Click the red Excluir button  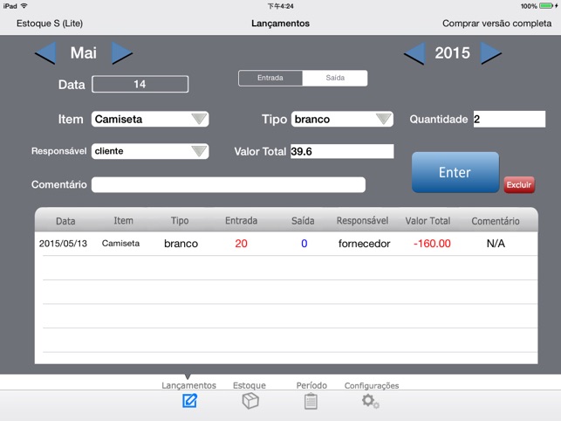519,185
